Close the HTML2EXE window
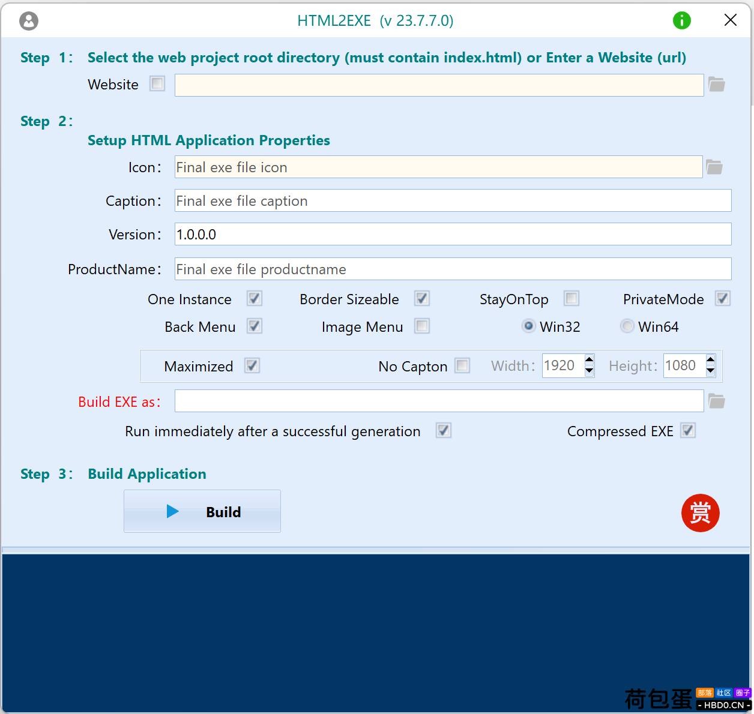The image size is (754, 714). click(731, 20)
